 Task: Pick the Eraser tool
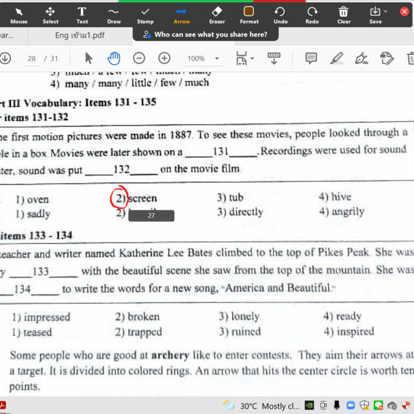pos(217,15)
